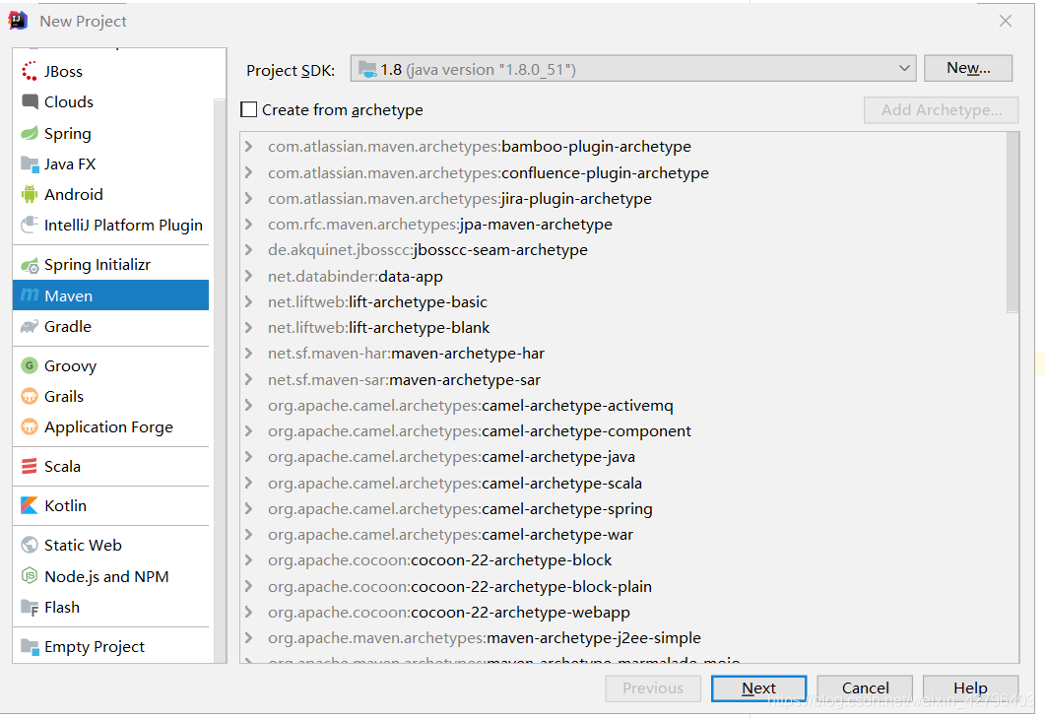Click the Gradle elephant icon
The height and width of the screenshot is (719, 1045).
tap(30, 327)
